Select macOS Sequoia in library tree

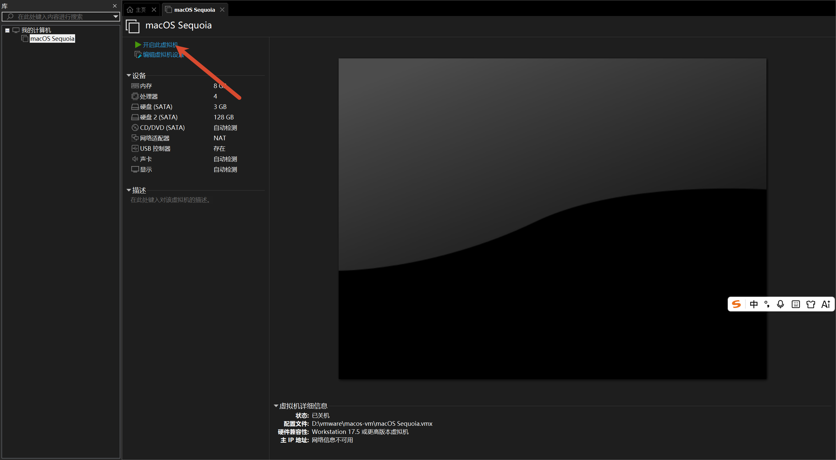(x=52, y=38)
